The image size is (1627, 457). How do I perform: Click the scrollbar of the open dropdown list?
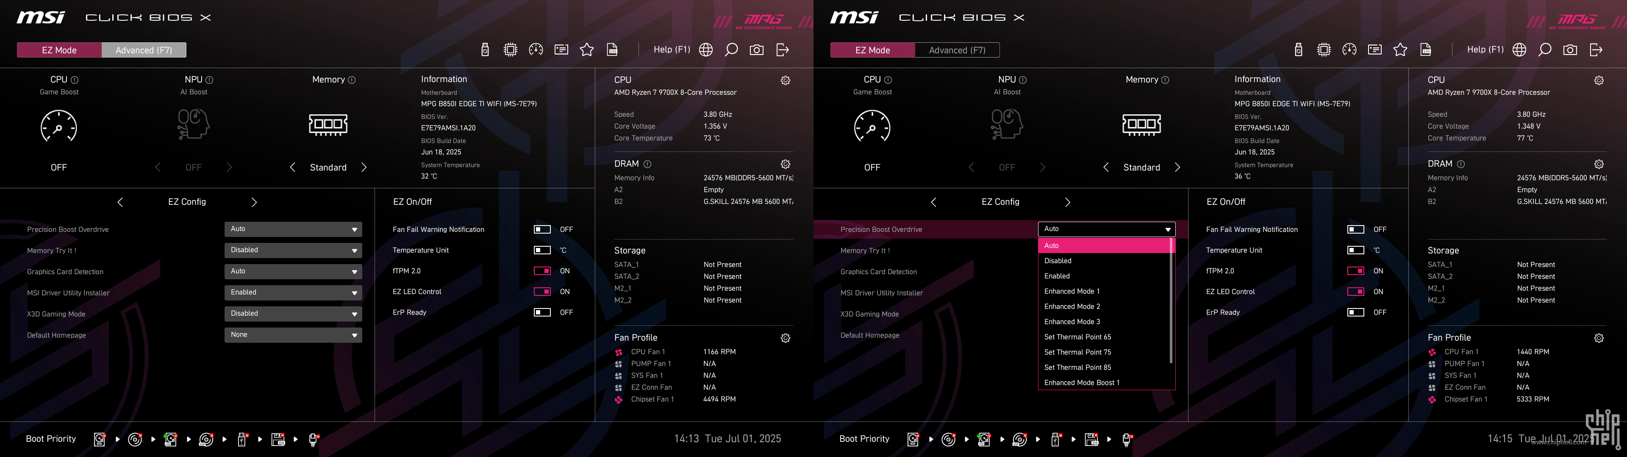click(1171, 301)
